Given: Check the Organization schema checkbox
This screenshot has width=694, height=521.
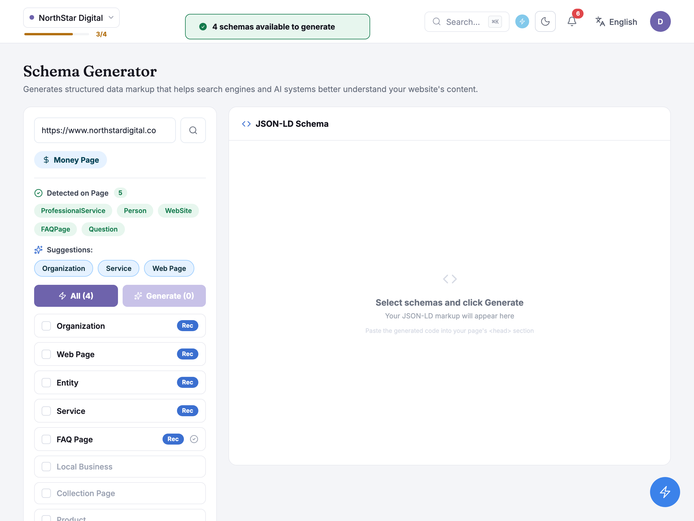Looking at the screenshot, I should click(x=47, y=326).
